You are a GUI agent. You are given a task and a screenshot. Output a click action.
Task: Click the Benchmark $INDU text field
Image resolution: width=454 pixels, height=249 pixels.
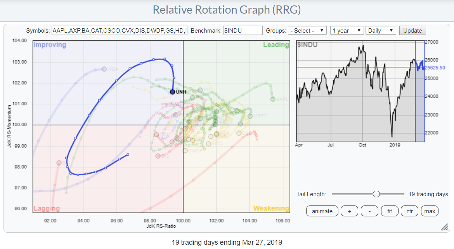[243, 31]
